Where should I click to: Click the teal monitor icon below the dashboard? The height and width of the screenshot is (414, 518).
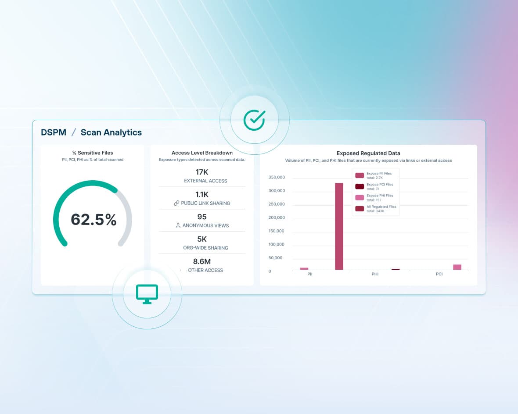click(147, 294)
